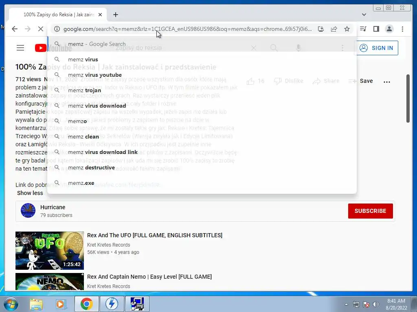Choose the 'memzo' suggestion

202,121
